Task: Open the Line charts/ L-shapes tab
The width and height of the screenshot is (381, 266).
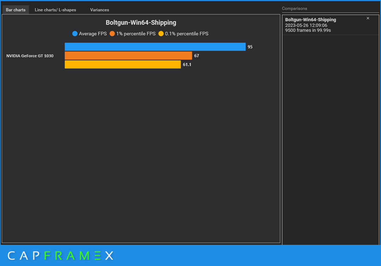Action: (55, 10)
